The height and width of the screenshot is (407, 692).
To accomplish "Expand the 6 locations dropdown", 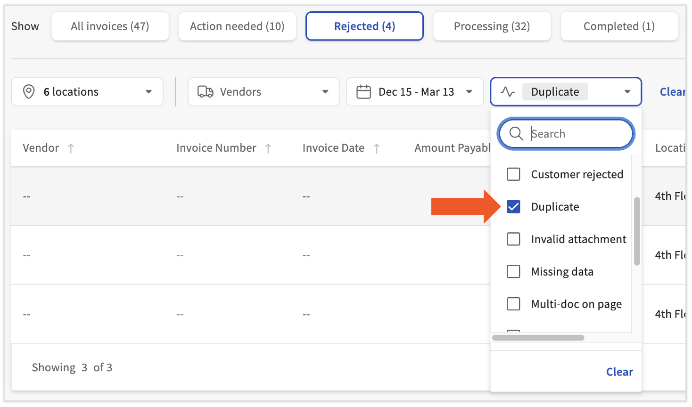I will pos(148,92).
